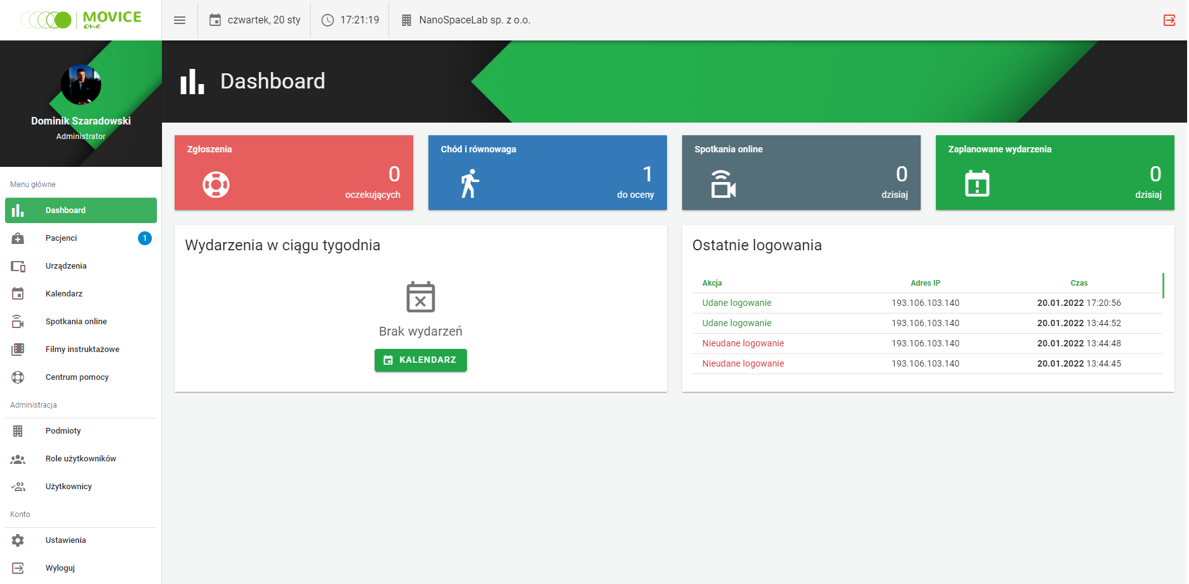Select the Role użytkowników group icon
Screen dimensions: 1189x584
[18, 458]
